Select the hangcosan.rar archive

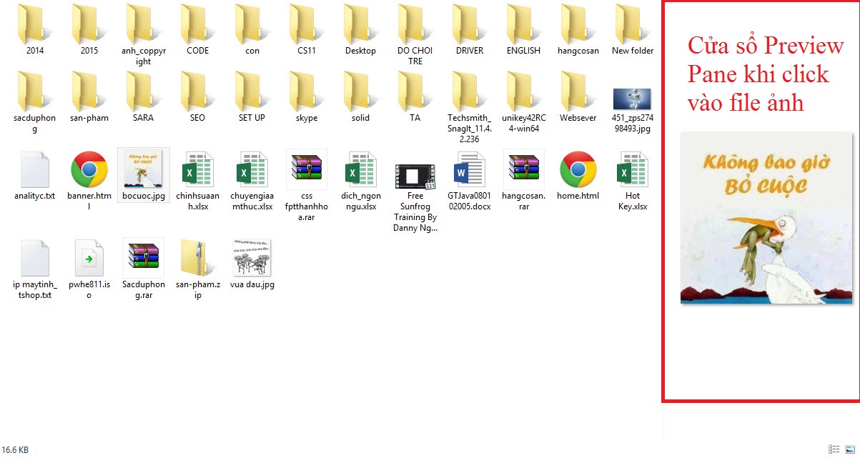(523, 181)
